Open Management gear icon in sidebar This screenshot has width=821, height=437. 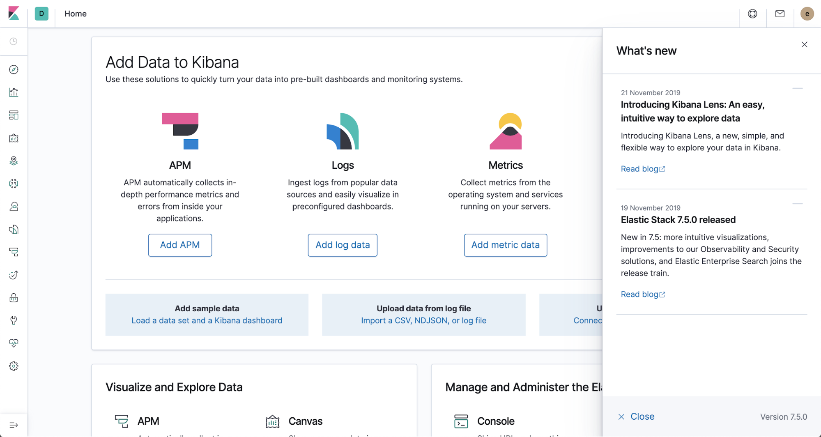click(14, 366)
